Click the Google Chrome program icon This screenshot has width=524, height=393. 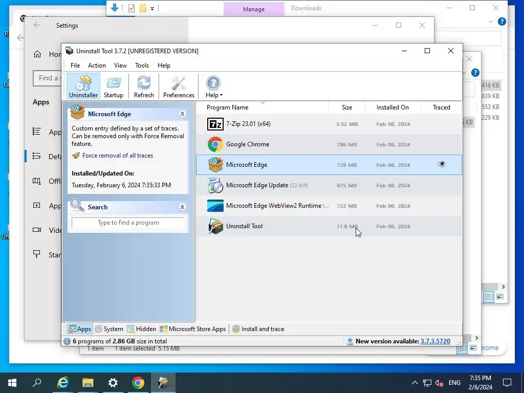pos(215,144)
